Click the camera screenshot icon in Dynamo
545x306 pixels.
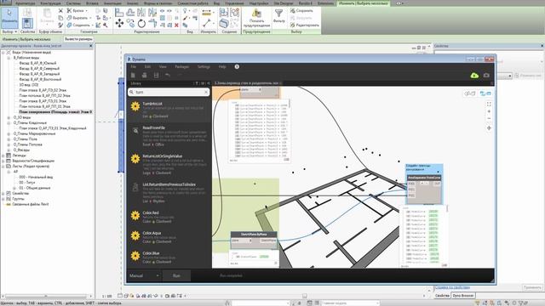point(486,76)
